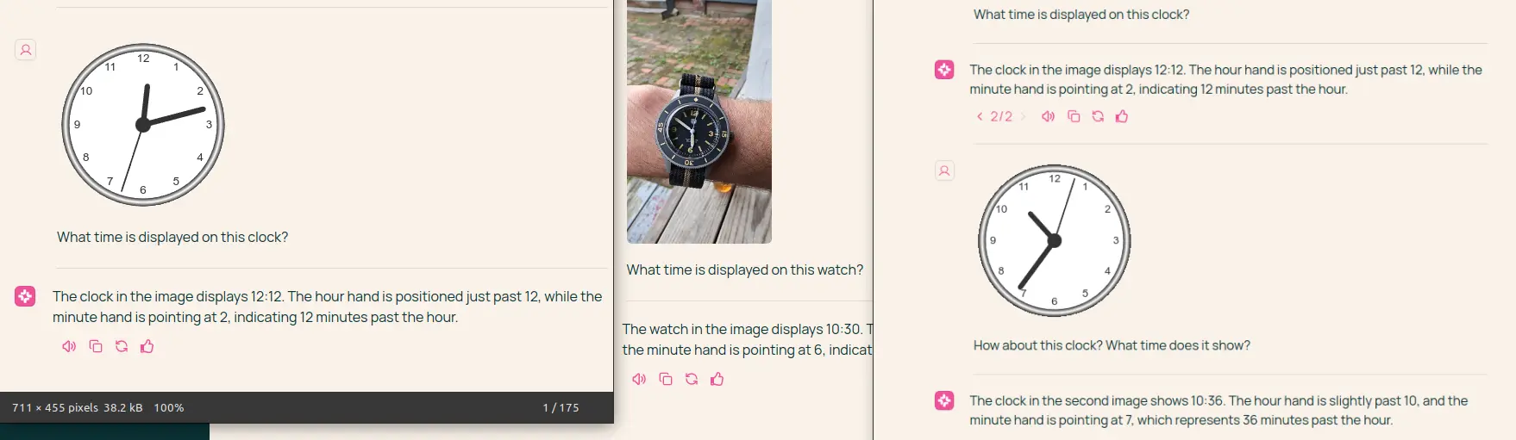Click the next-response chevron right of 2/2
1516x440 pixels.
(1024, 116)
